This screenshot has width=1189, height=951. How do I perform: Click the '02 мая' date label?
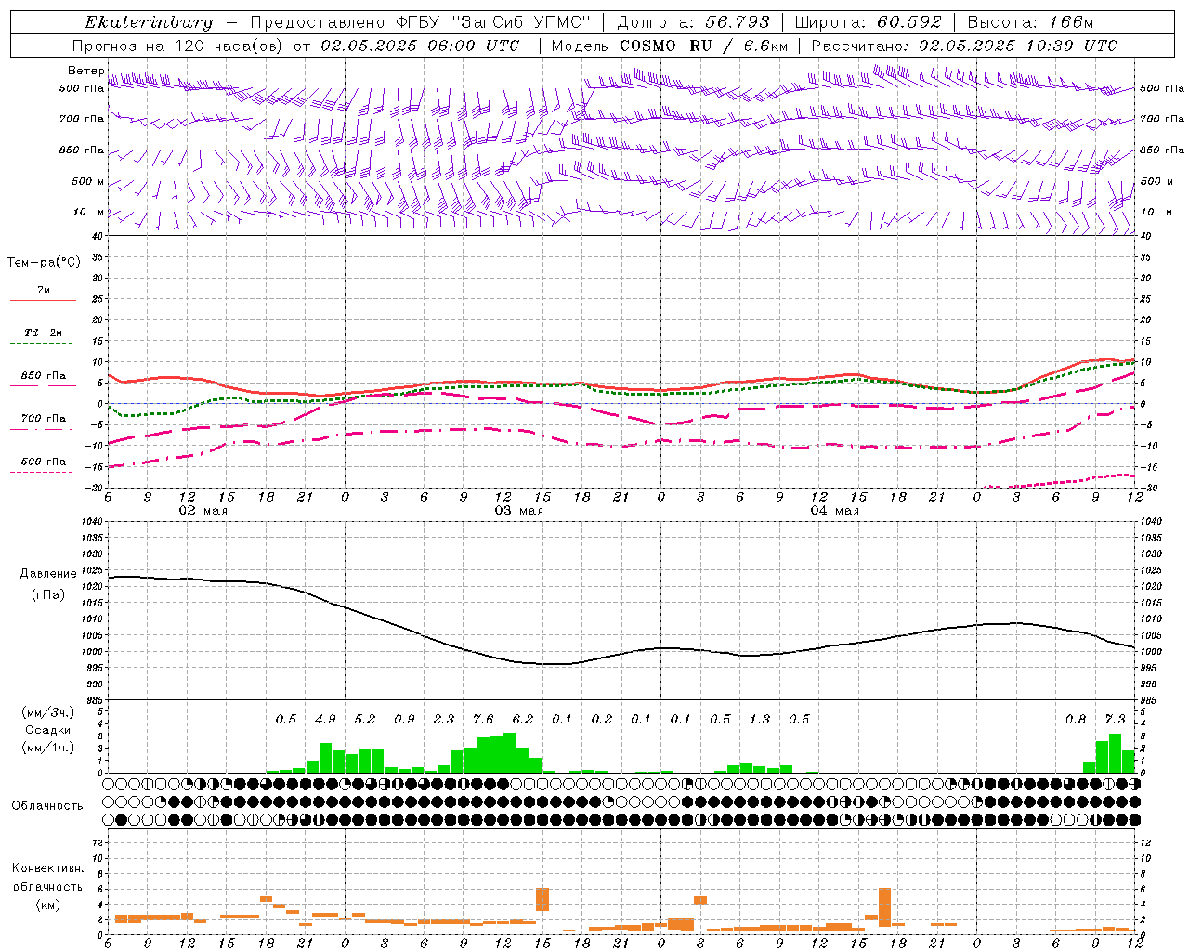(203, 511)
